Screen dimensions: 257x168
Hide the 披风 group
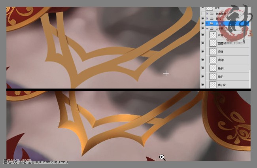click(203, 18)
